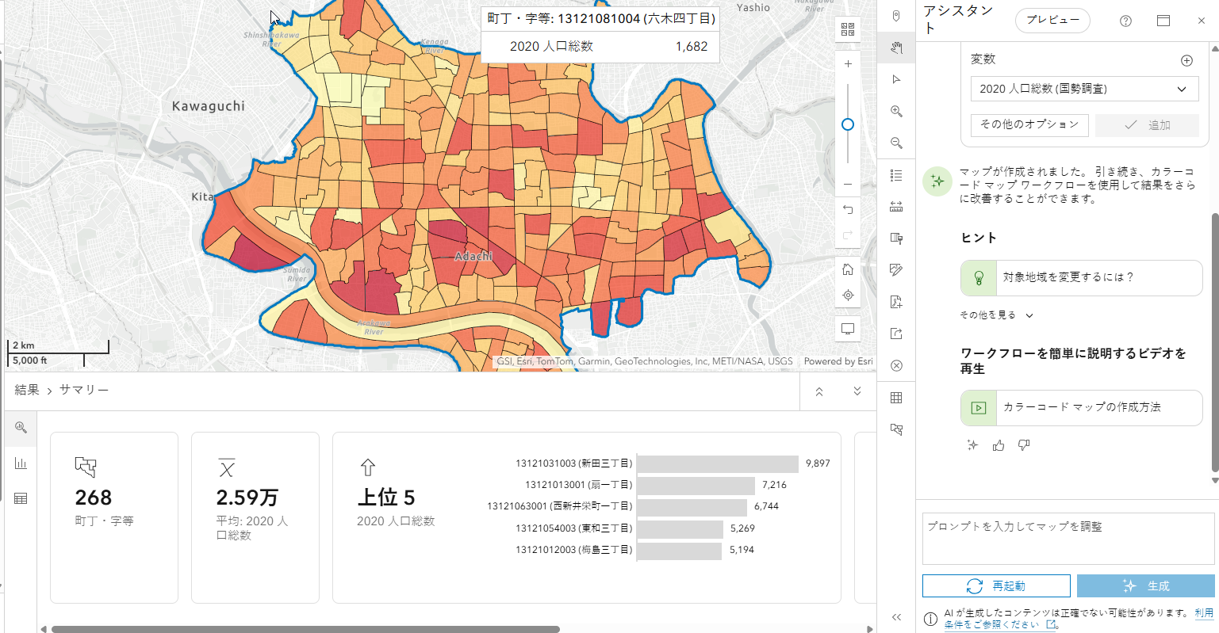Image resolution: width=1219 pixels, height=633 pixels.
Task: Click the hint 対象地域を変更するには？
Action: tap(1081, 278)
